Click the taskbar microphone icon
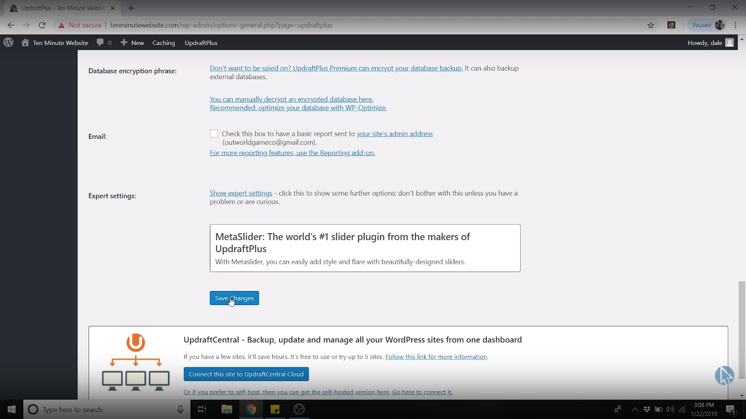 [180, 409]
